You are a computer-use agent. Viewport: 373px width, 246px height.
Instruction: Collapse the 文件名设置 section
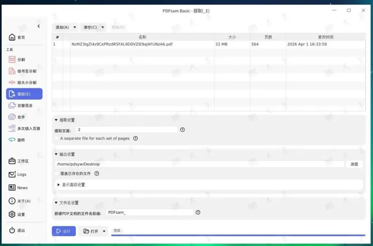[x=56, y=203]
